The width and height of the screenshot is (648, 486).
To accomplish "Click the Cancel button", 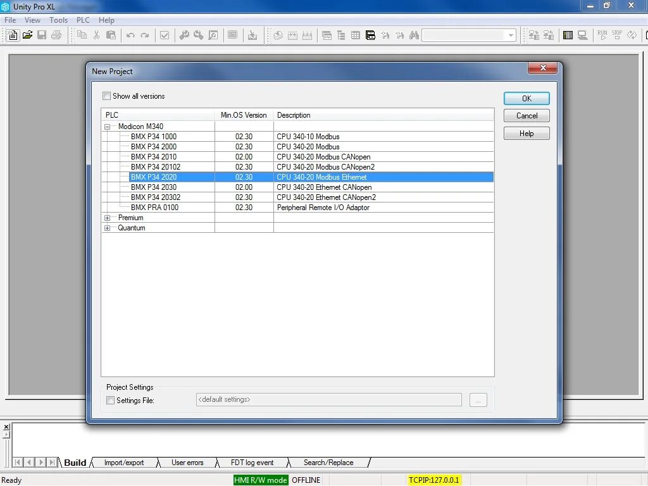I will (526, 116).
